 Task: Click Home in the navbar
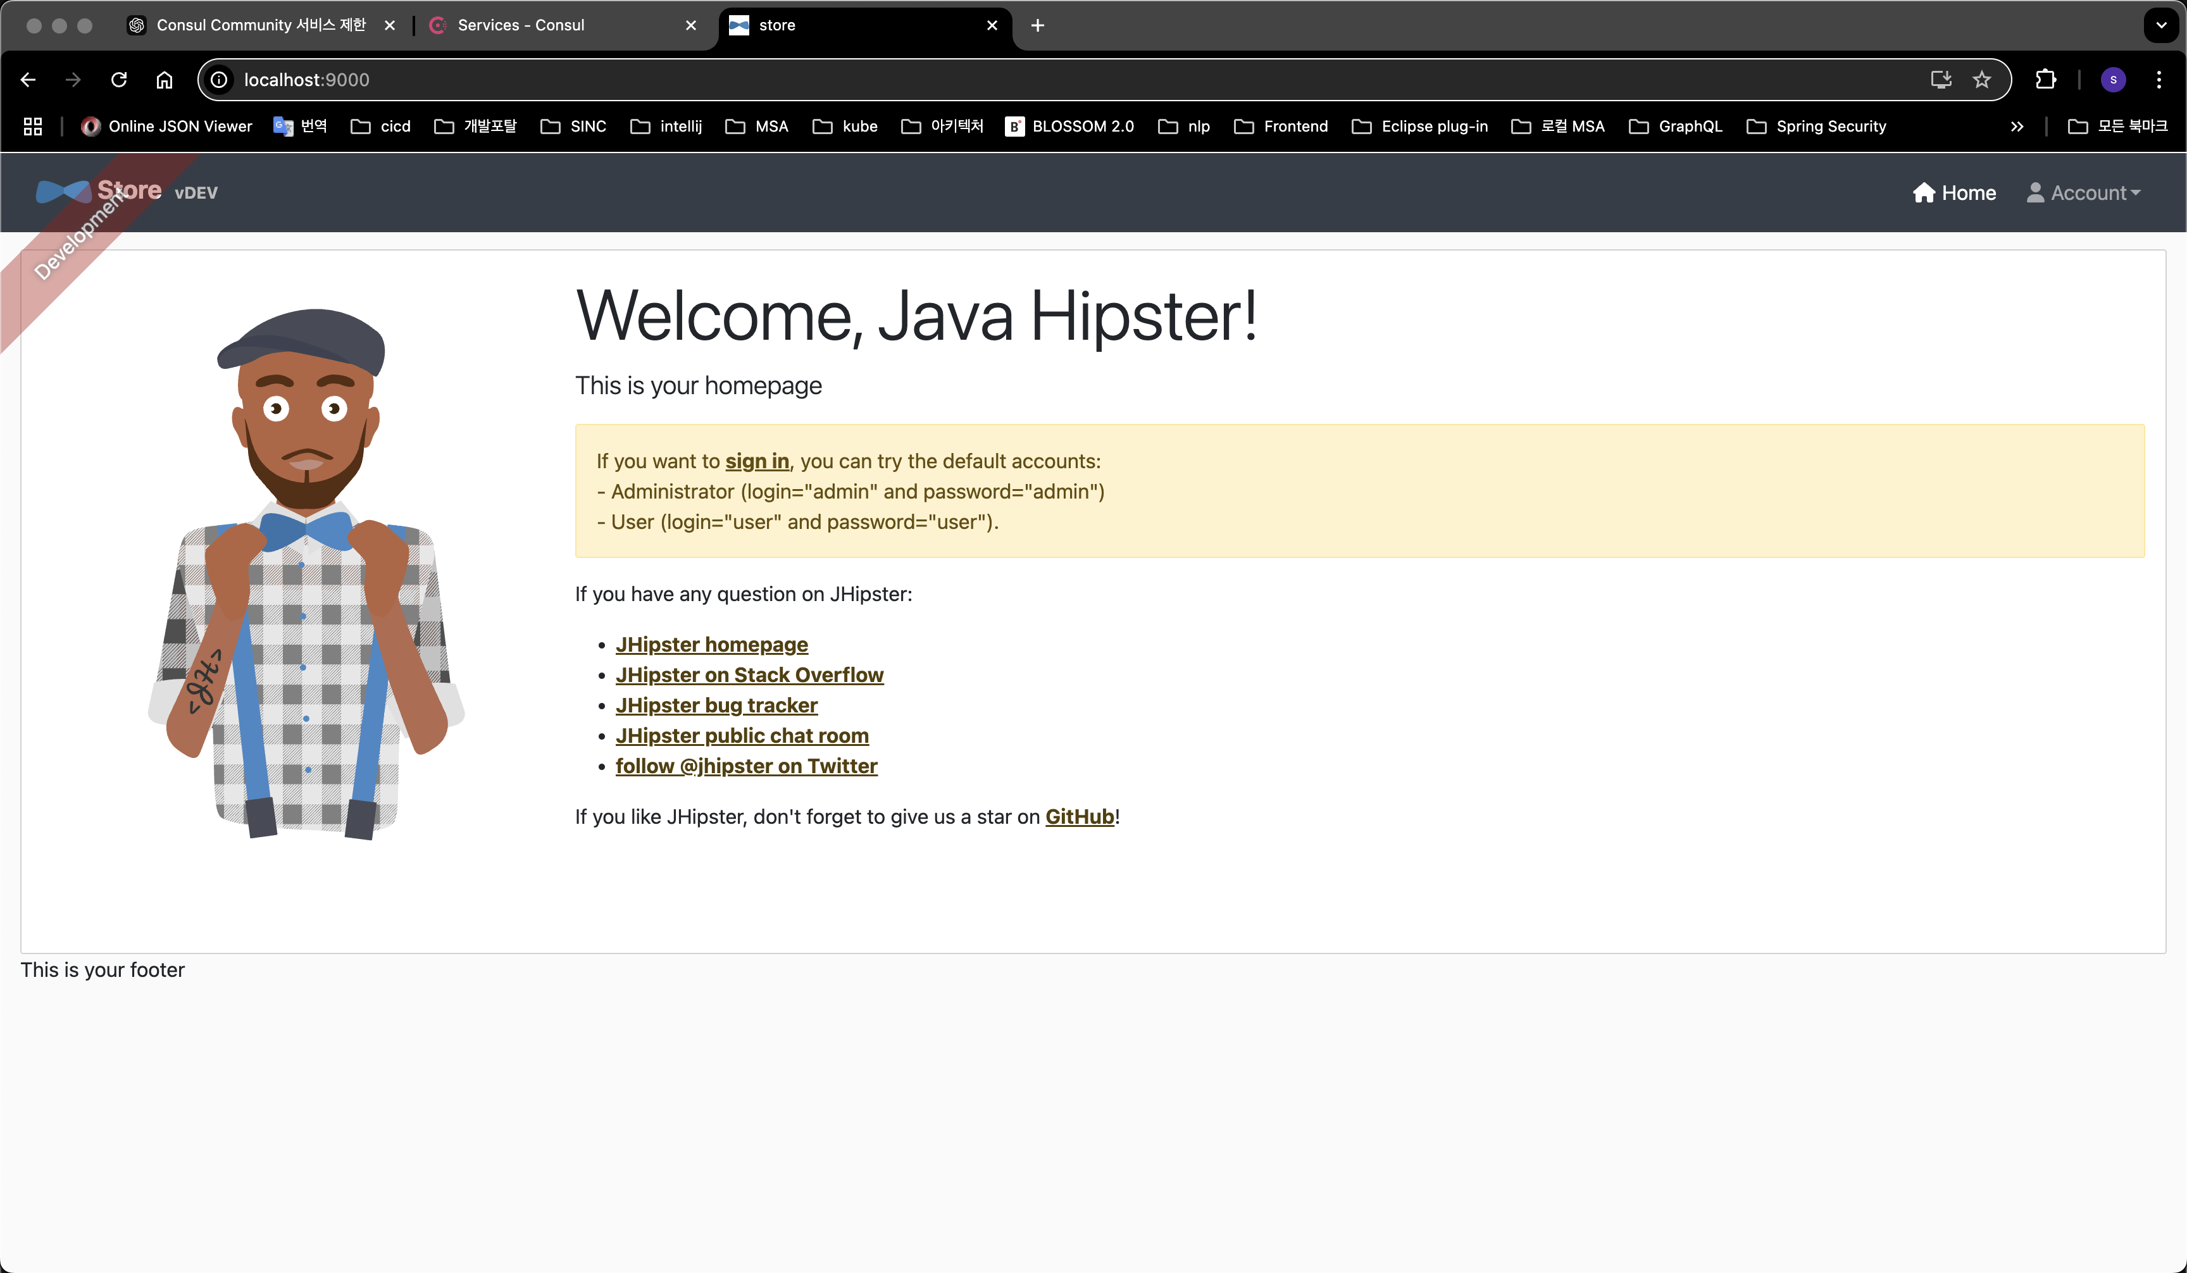click(x=1954, y=192)
